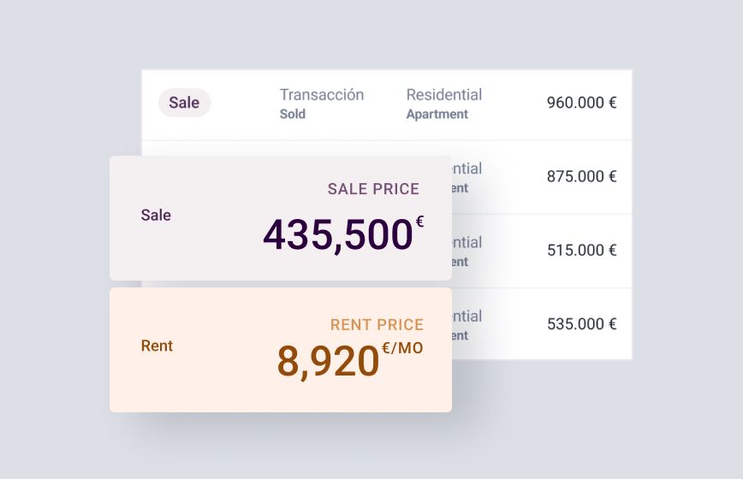Select the 435,500 sale amount

point(338,234)
